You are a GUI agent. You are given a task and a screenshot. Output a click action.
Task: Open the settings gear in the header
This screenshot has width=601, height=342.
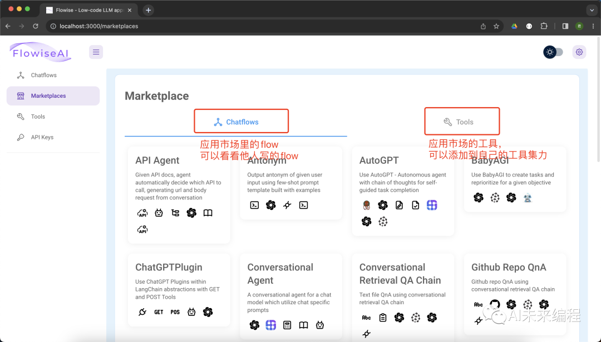click(579, 52)
